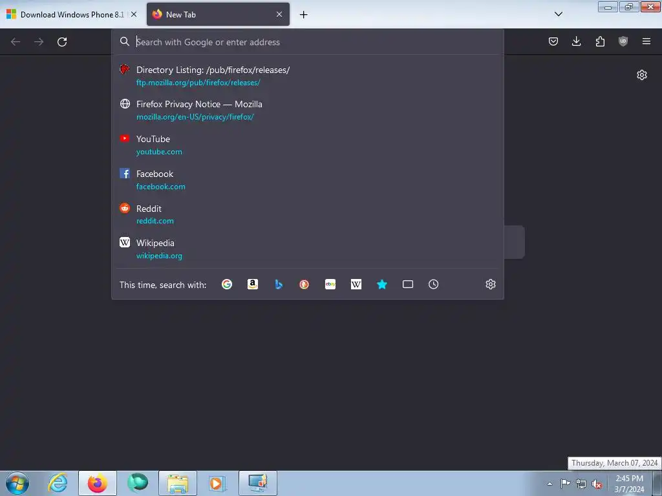The height and width of the screenshot is (496, 662).
Task: Close the Download Windows Phone 8.1 tab
Action: click(x=134, y=14)
